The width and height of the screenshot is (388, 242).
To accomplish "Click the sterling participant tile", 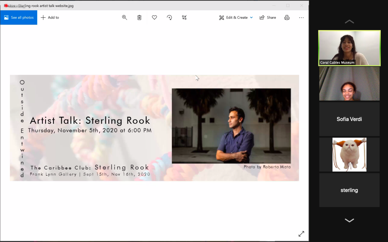I will coord(349,190).
